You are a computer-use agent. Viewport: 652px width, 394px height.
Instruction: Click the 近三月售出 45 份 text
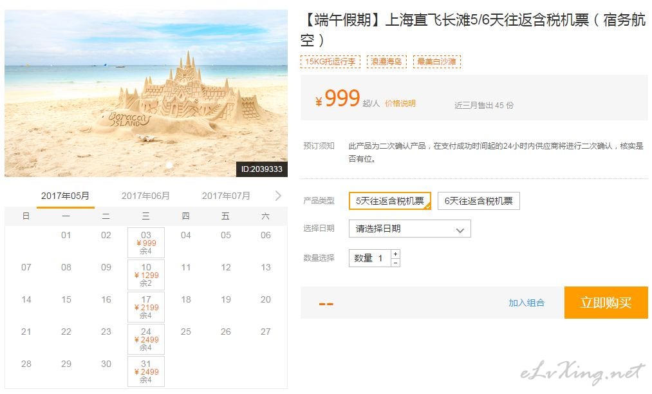pyautogui.click(x=484, y=106)
